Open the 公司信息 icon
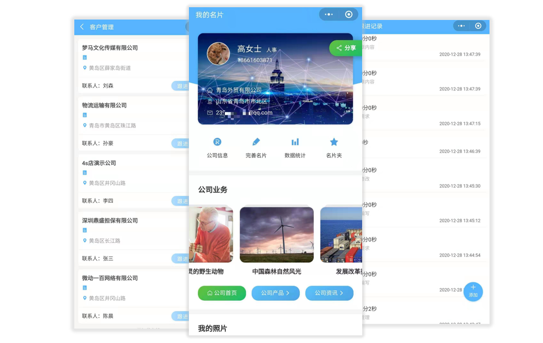Screen dimensions: 543x343 point(217,142)
